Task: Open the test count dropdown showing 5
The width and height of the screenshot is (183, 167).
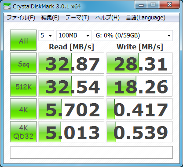Action: click(46, 35)
